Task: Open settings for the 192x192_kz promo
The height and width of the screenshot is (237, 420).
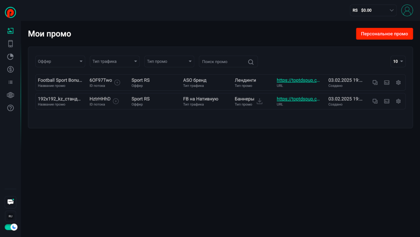Action: coord(398,101)
